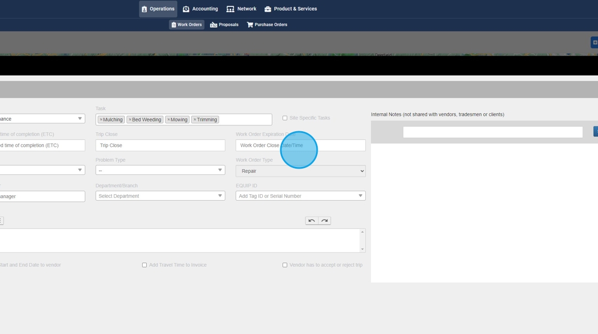Image resolution: width=598 pixels, height=334 pixels.
Task: Click the Work Orders document icon
Action: (174, 25)
